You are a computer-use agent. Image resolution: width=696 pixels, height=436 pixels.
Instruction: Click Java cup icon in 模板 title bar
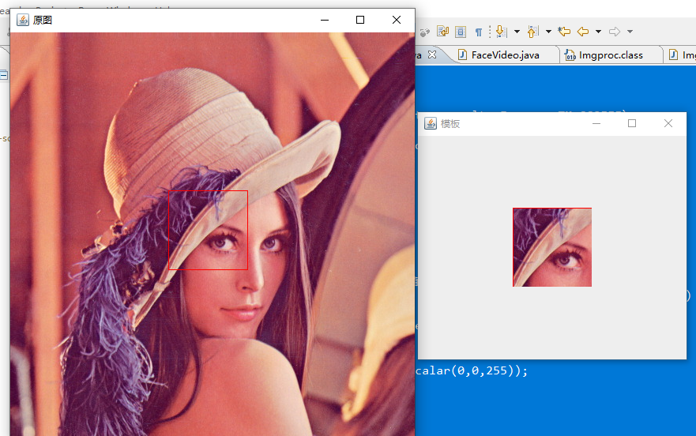coord(430,123)
